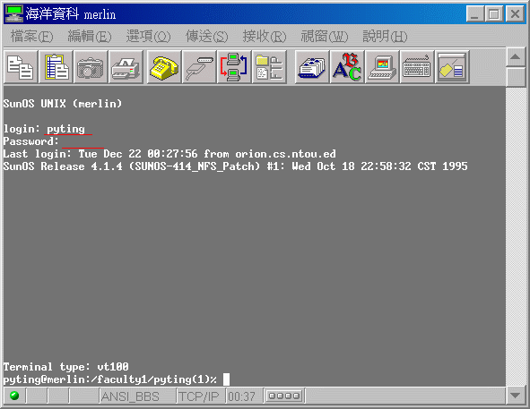Click the printer toolbar icon

click(126, 67)
